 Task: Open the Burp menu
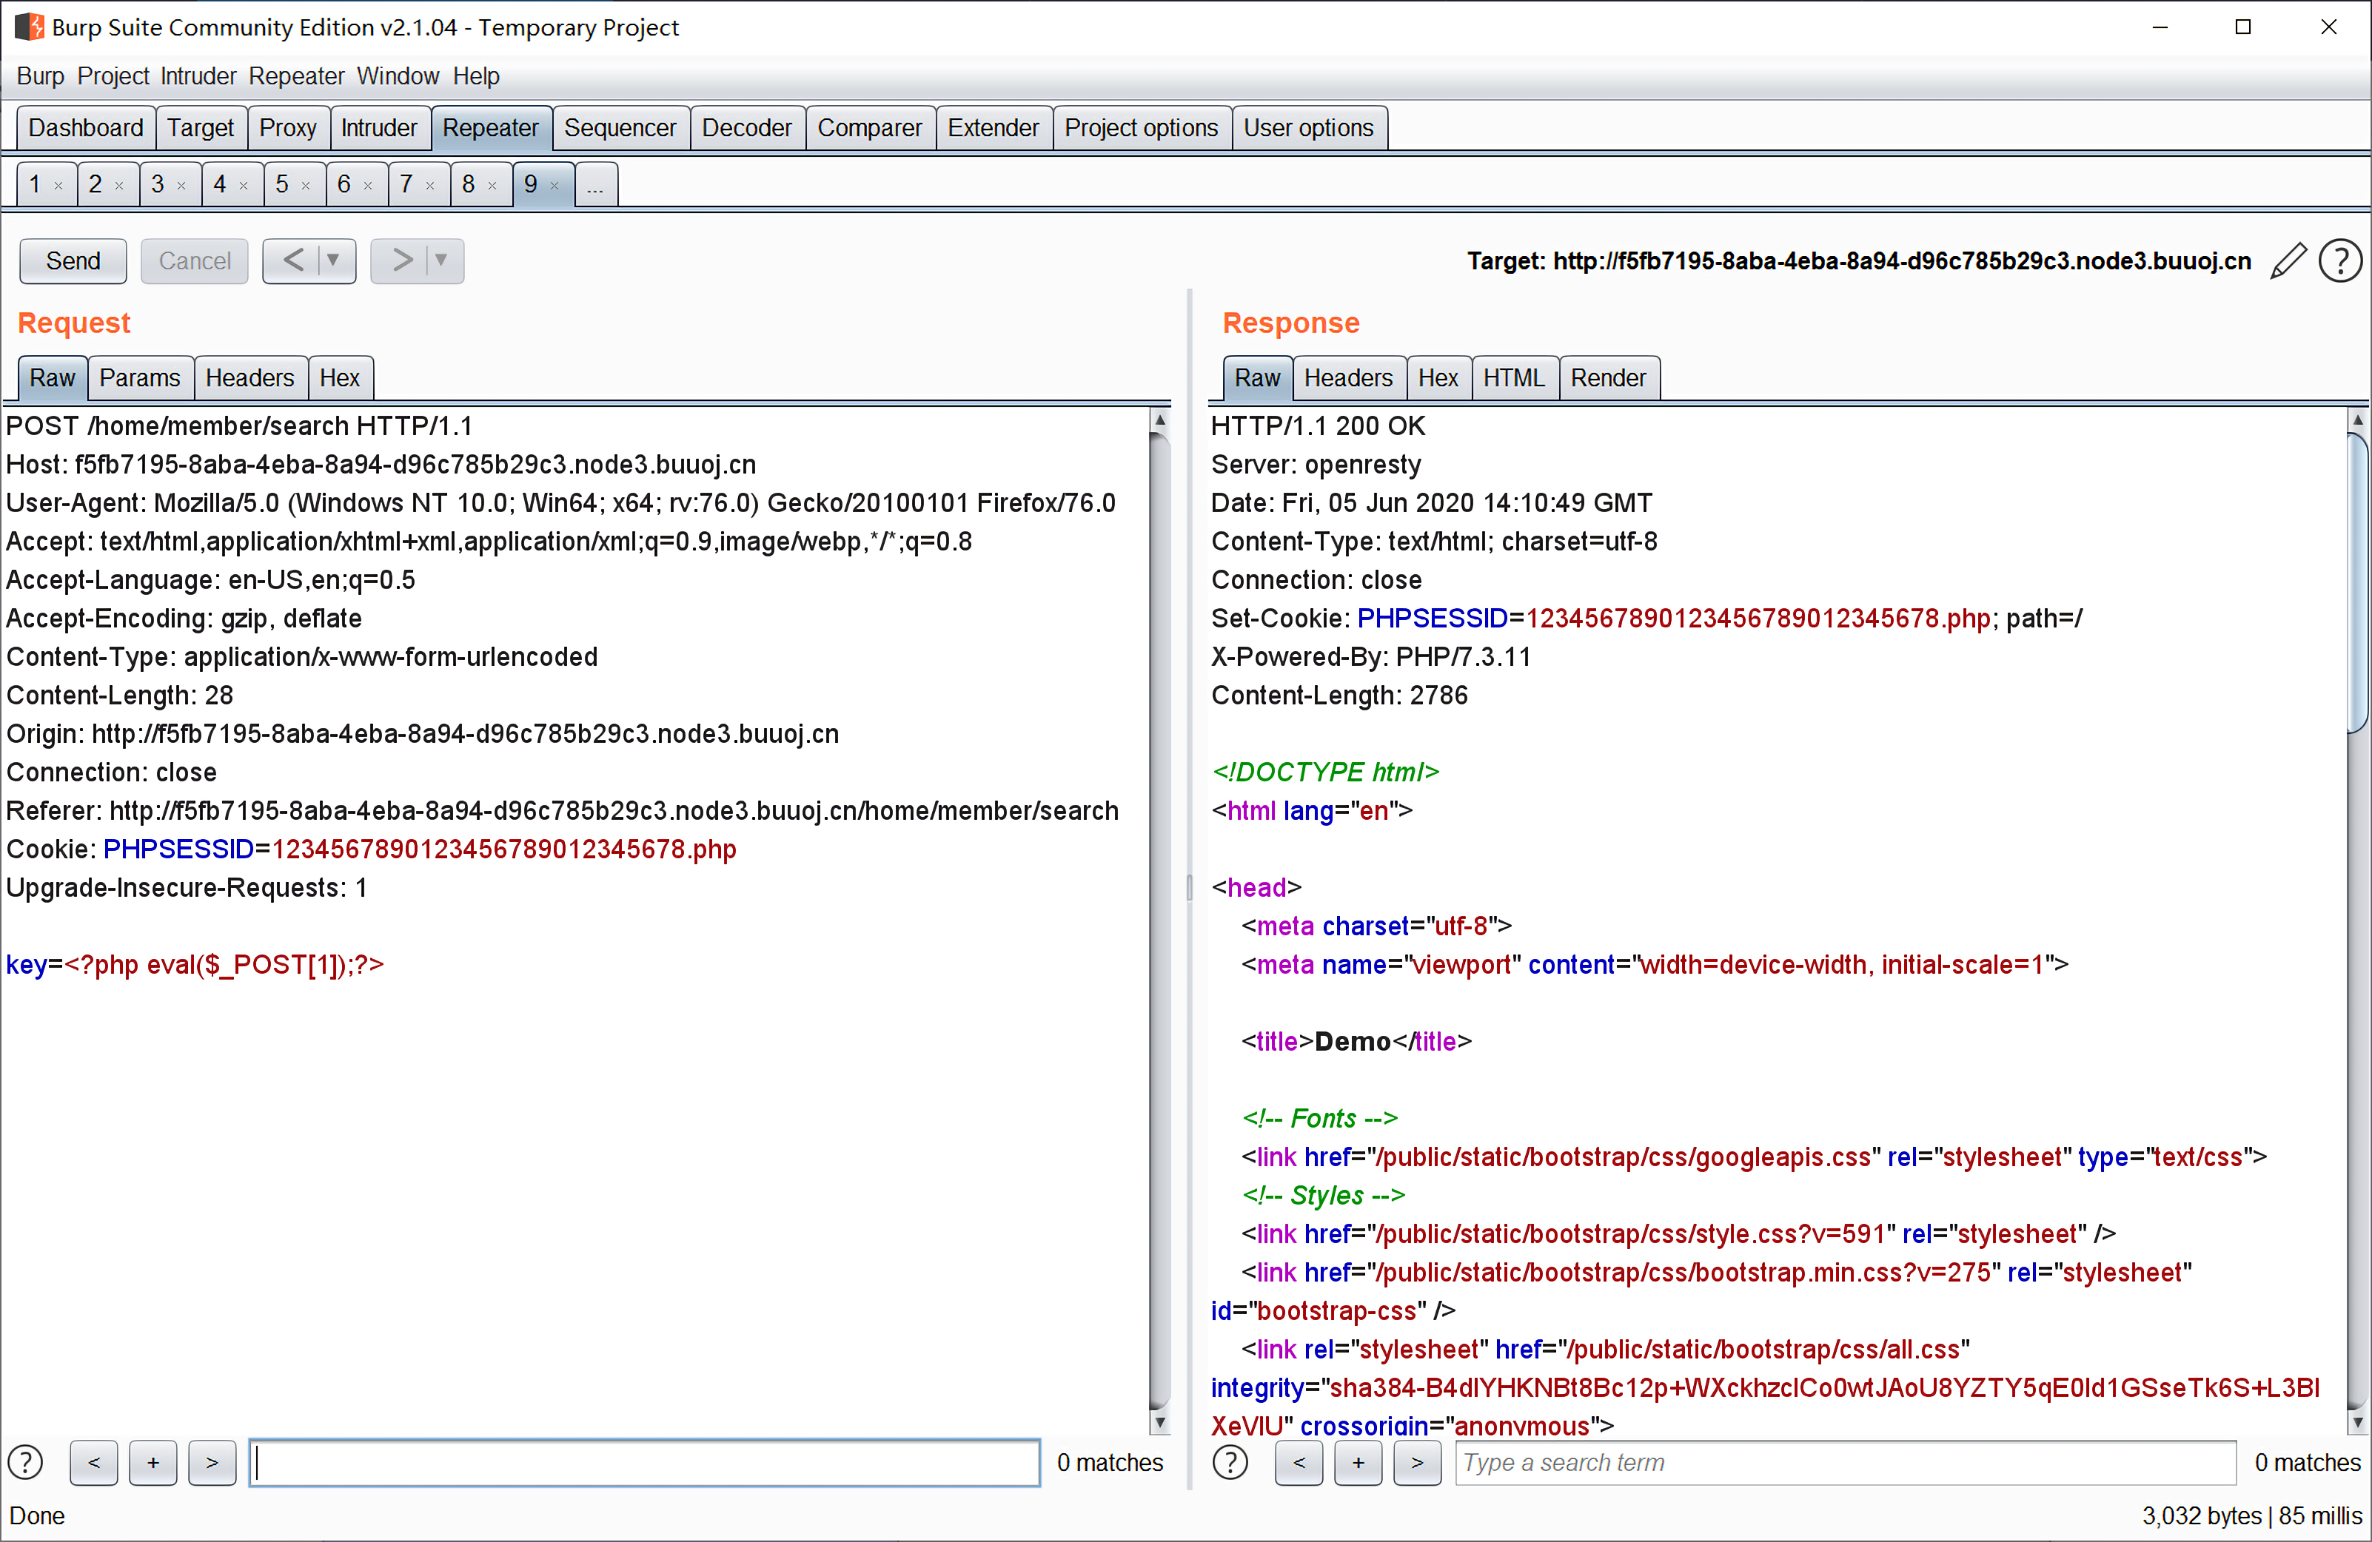(x=40, y=75)
